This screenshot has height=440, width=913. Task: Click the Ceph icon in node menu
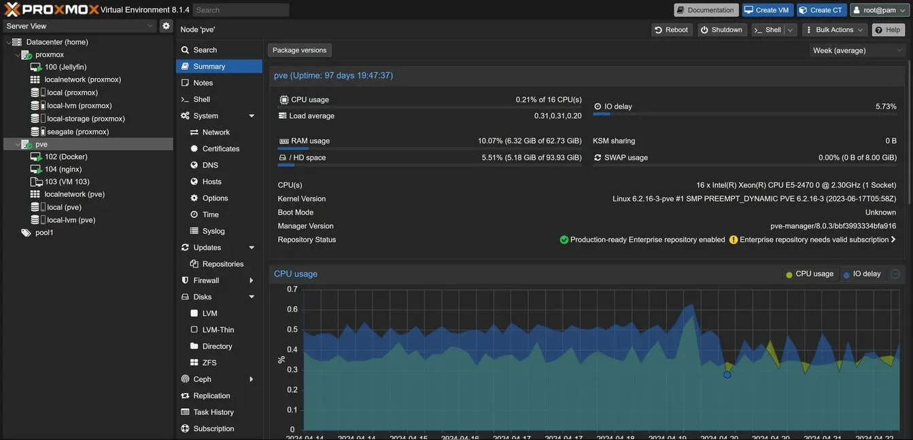pos(185,380)
